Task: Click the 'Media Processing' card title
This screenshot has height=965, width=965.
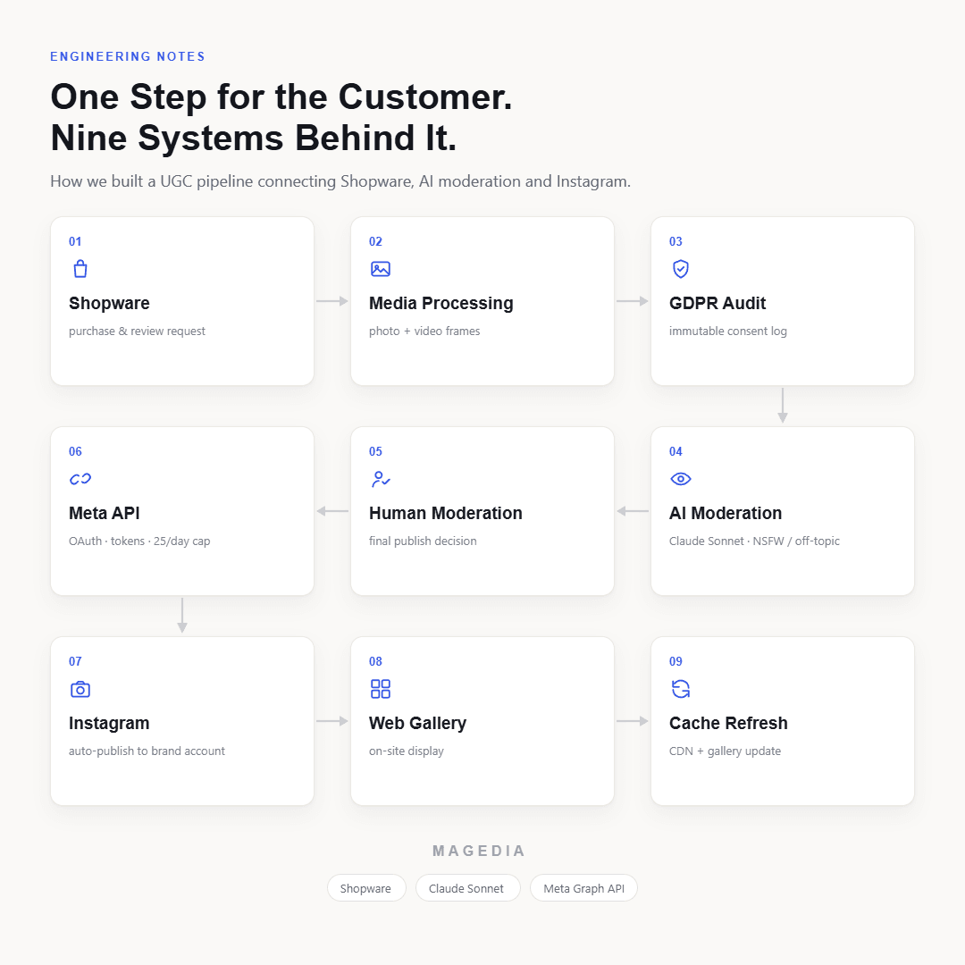Action: pyautogui.click(x=441, y=304)
